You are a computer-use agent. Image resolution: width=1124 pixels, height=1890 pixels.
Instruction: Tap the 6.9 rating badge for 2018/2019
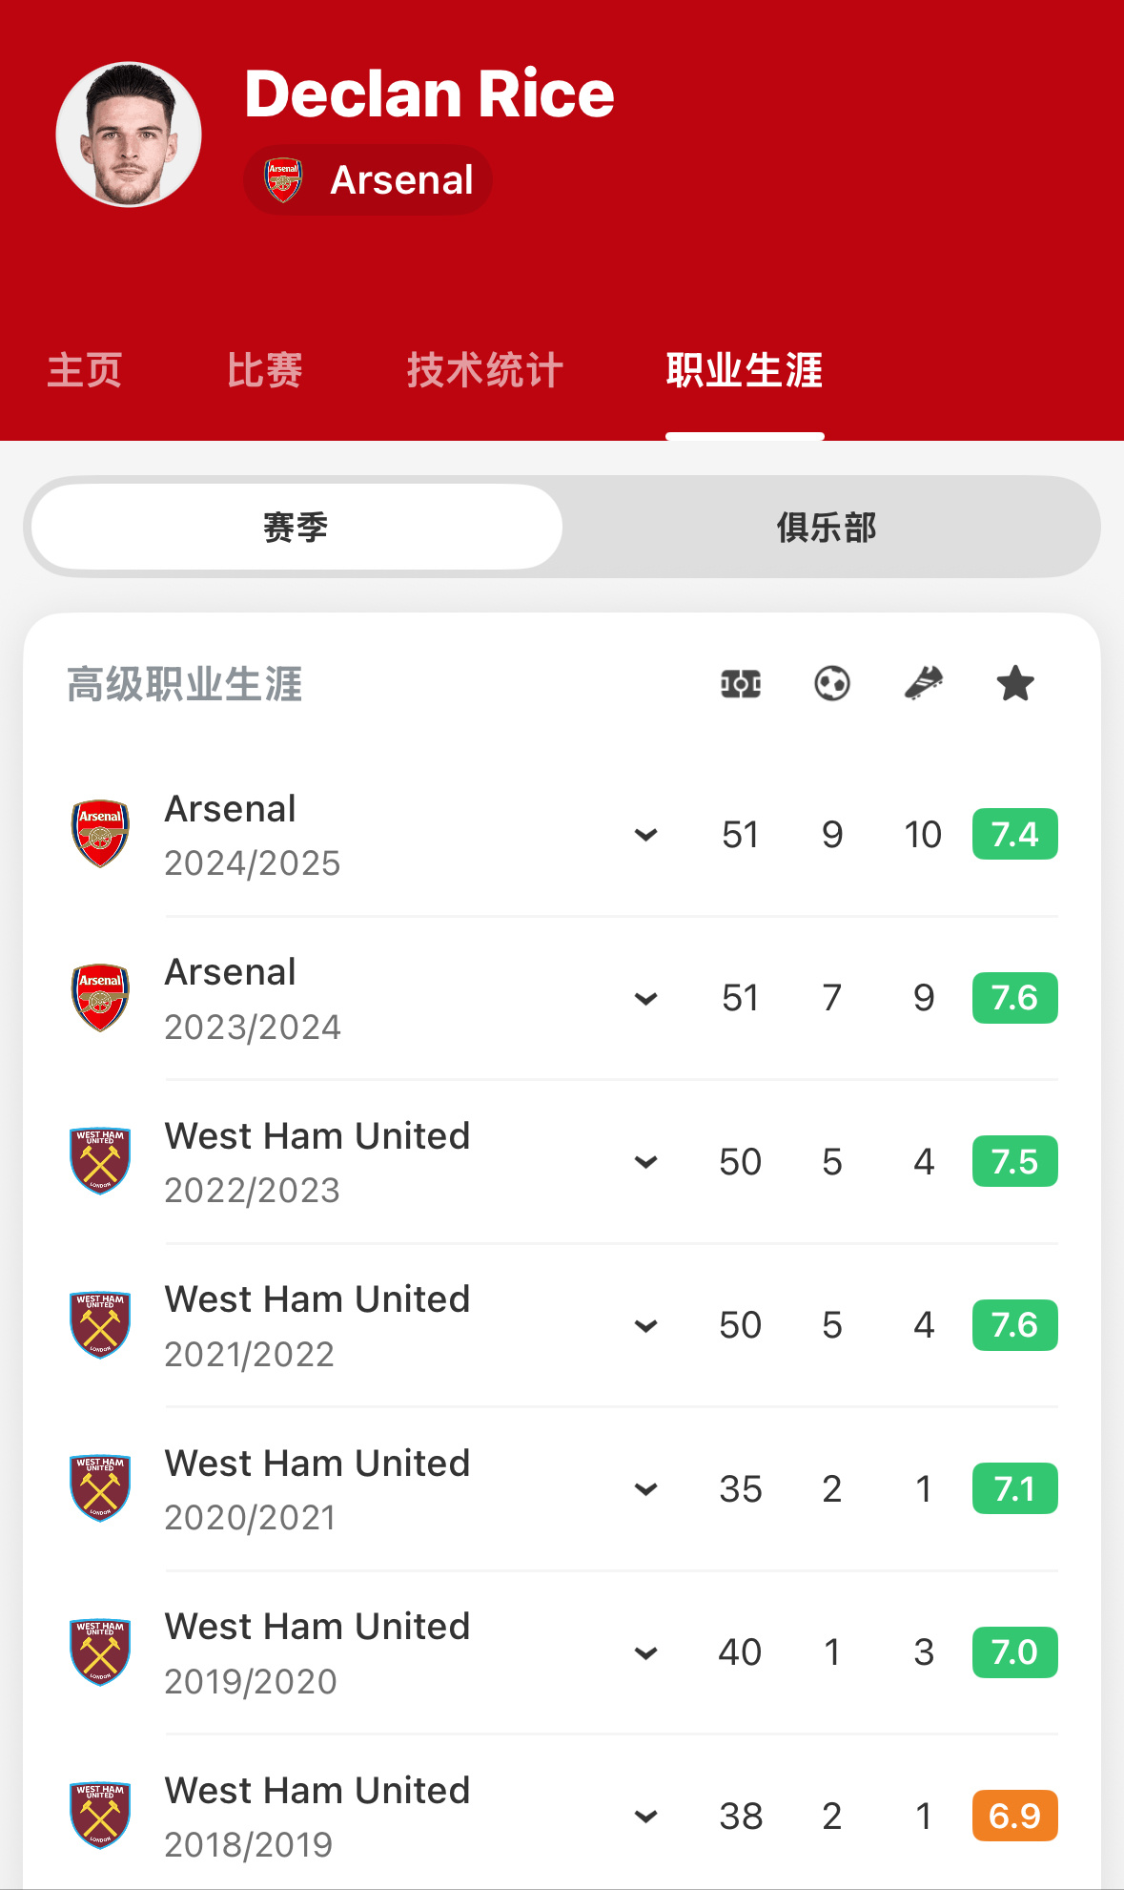coord(1015,1816)
